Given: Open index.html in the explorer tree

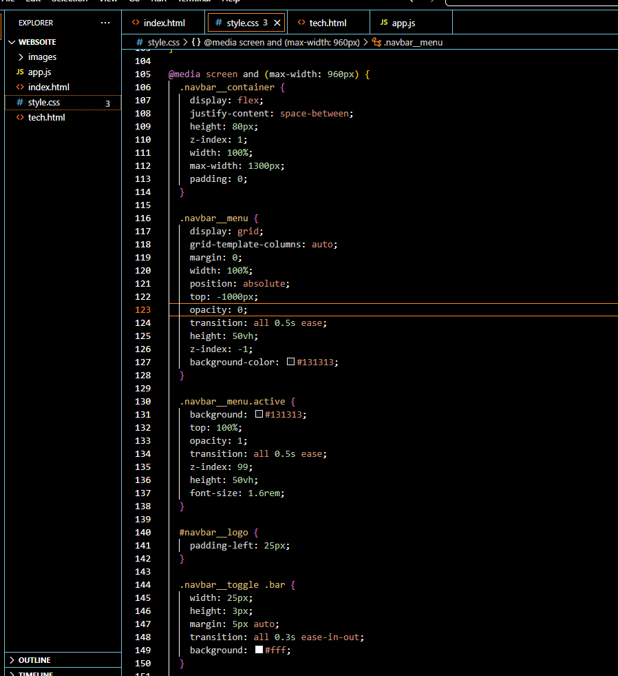Looking at the screenshot, I should tap(48, 88).
